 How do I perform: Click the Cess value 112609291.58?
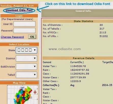click(80, 74)
